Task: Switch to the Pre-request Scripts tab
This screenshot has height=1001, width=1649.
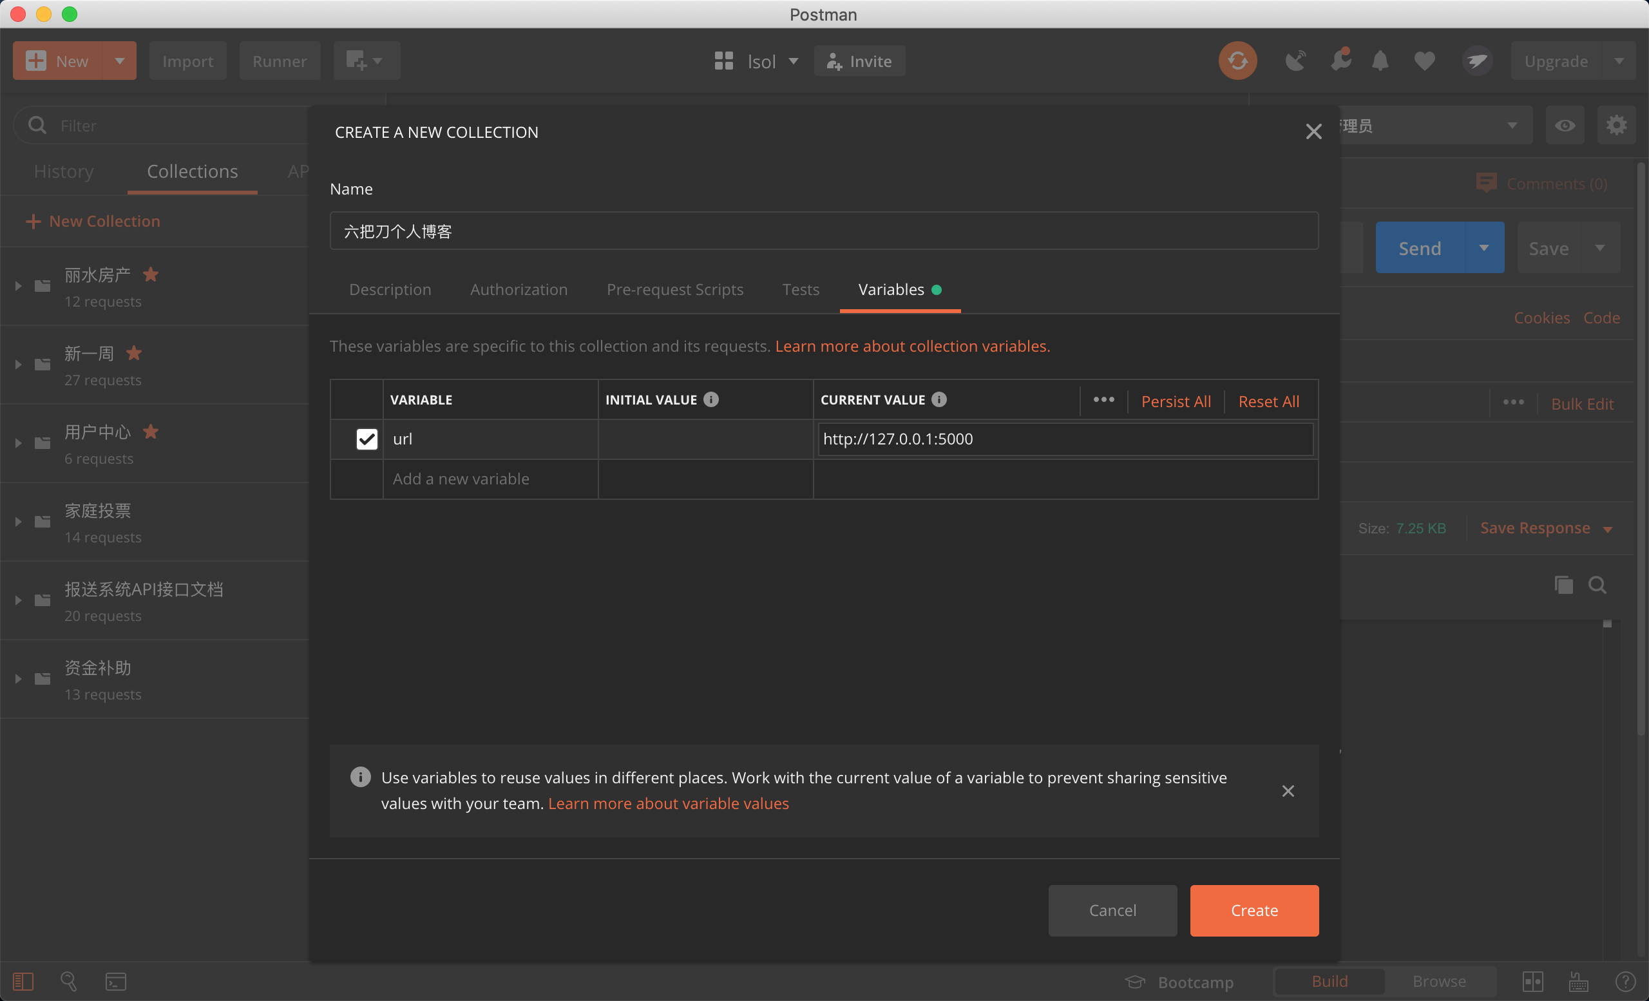Action: point(674,289)
